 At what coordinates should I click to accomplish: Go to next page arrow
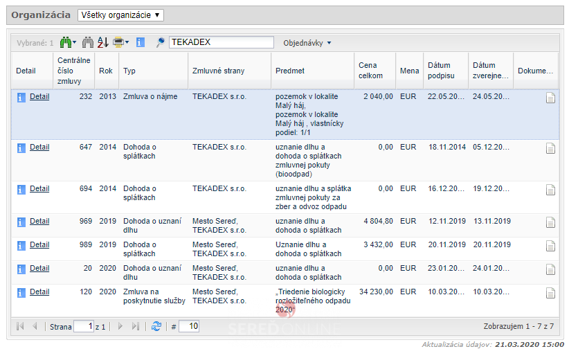(x=120, y=326)
